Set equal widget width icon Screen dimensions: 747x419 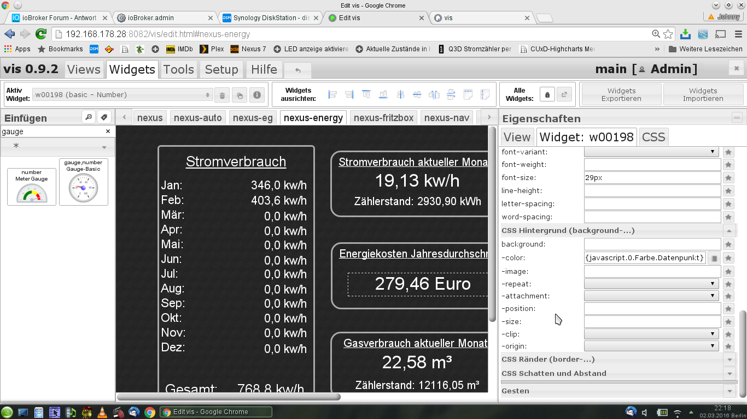(468, 94)
